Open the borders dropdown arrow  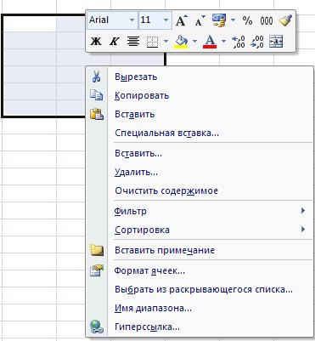click(166, 42)
